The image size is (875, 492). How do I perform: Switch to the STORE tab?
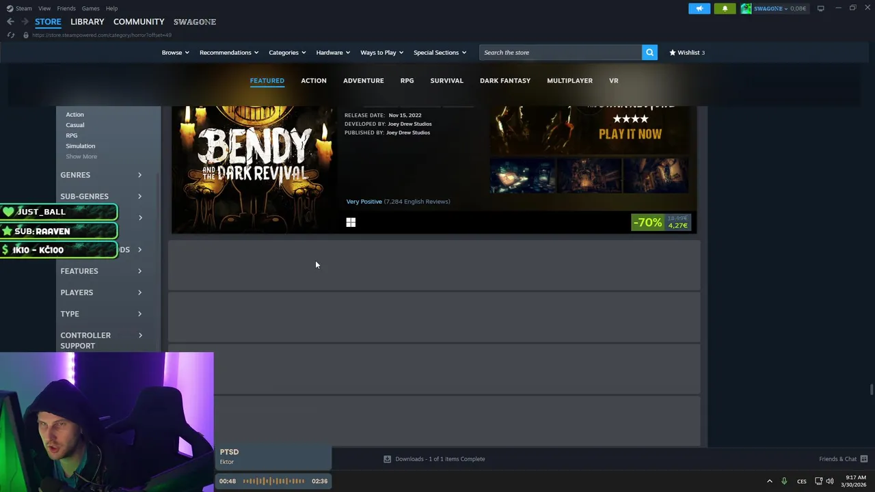pos(48,22)
